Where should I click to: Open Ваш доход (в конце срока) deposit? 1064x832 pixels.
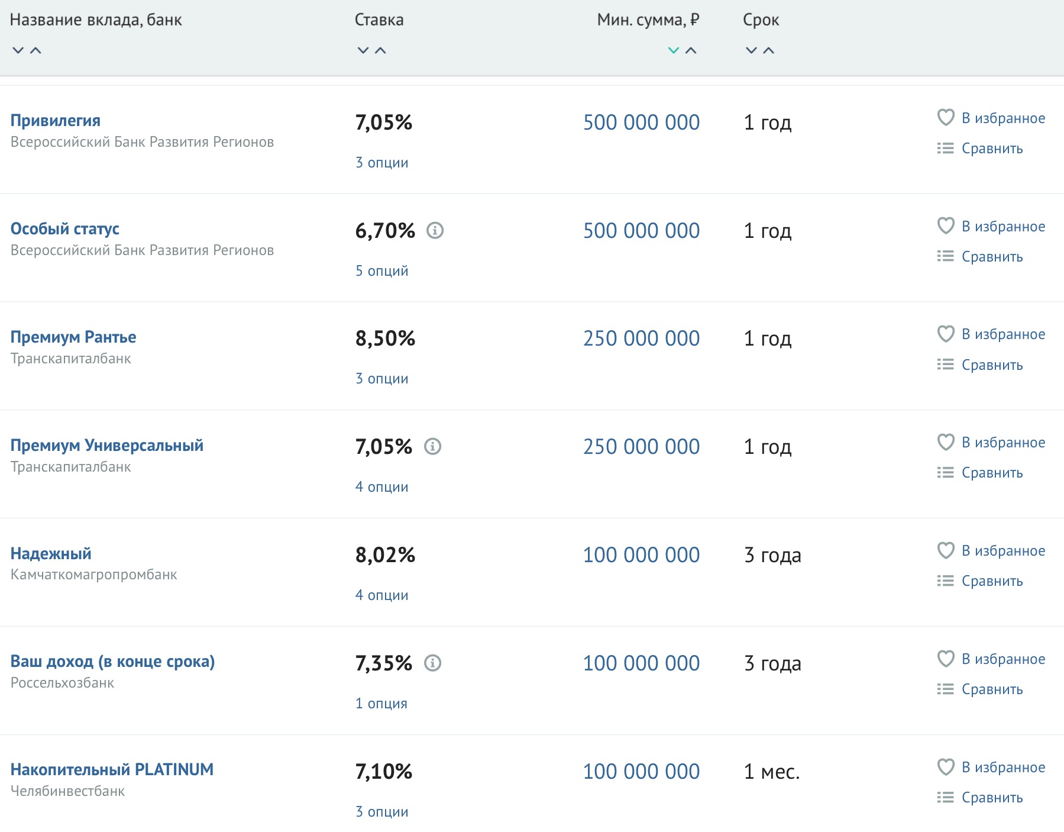point(112,662)
